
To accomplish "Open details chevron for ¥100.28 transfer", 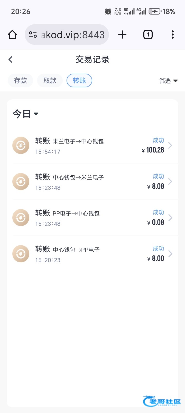I will pos(170,145).
